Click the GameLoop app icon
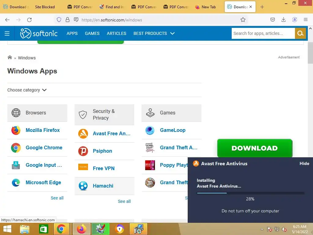The width and height of the screenshot is (313, 235). pos(150,130)
